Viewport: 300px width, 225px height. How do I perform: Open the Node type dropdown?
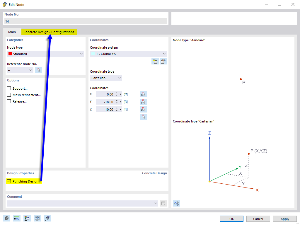(81, 54)
